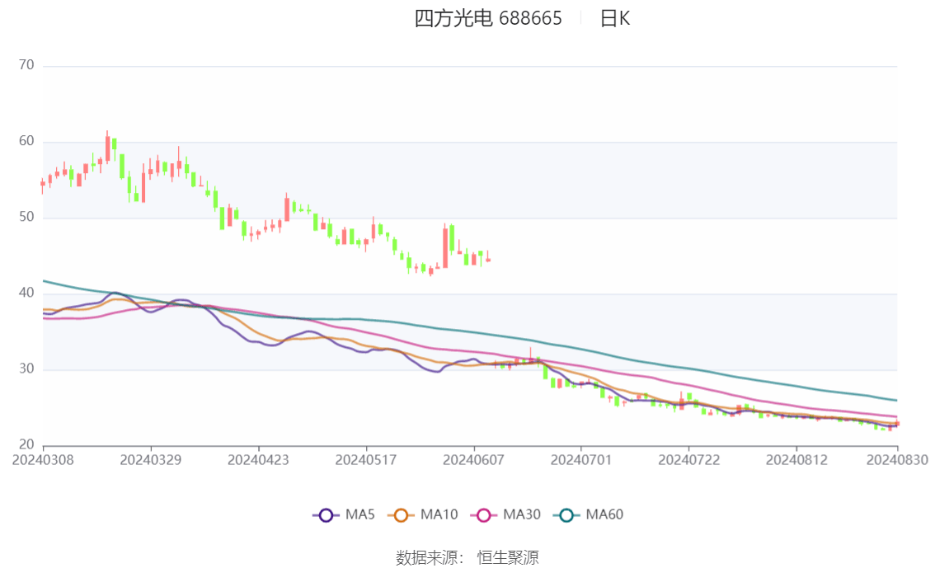The width and height of the screenshot is (935, 568).
Task: Click the 日K label in the title
Action: pos(615,18)
